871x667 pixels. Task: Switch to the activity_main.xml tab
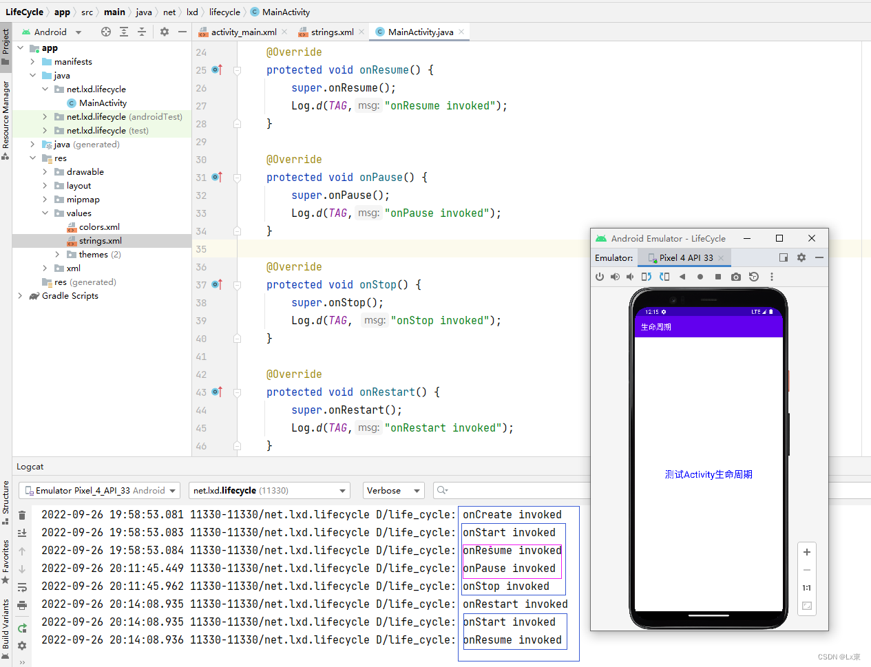(x=244, y=32)
